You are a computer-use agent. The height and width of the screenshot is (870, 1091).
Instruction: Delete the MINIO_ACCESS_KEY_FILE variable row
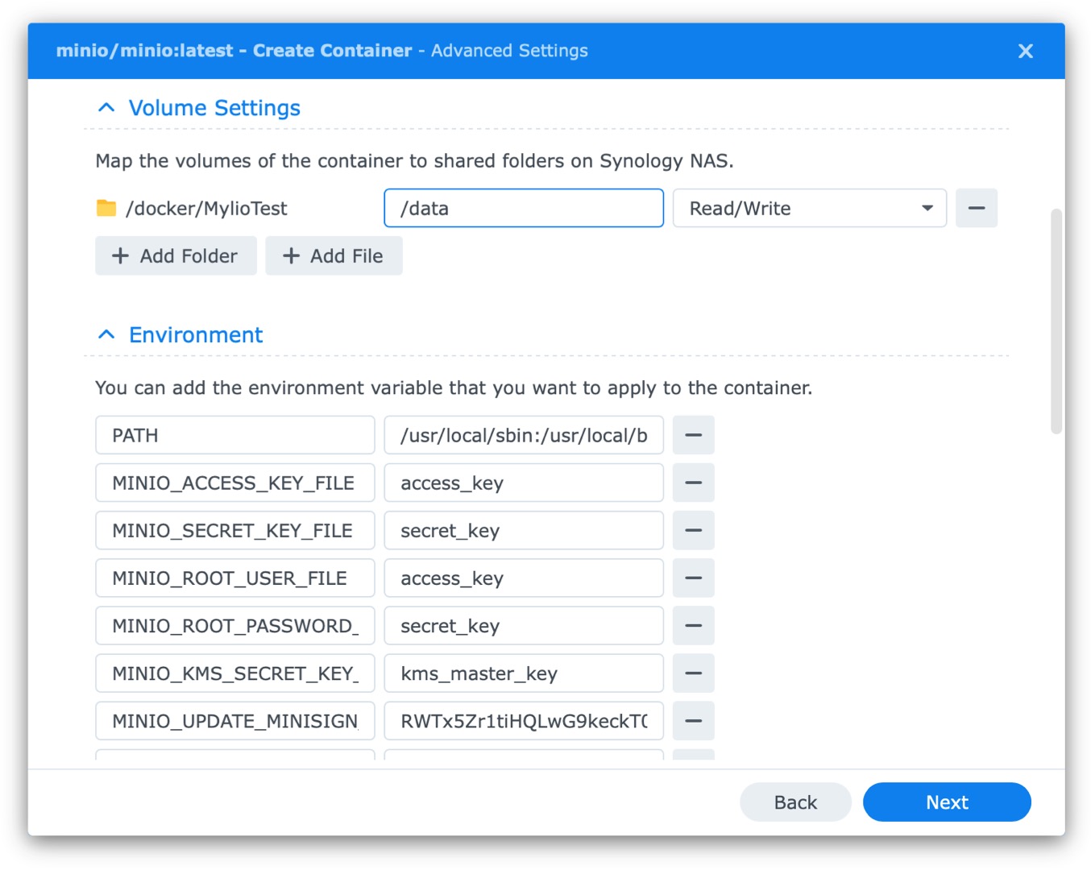point(693,483)
